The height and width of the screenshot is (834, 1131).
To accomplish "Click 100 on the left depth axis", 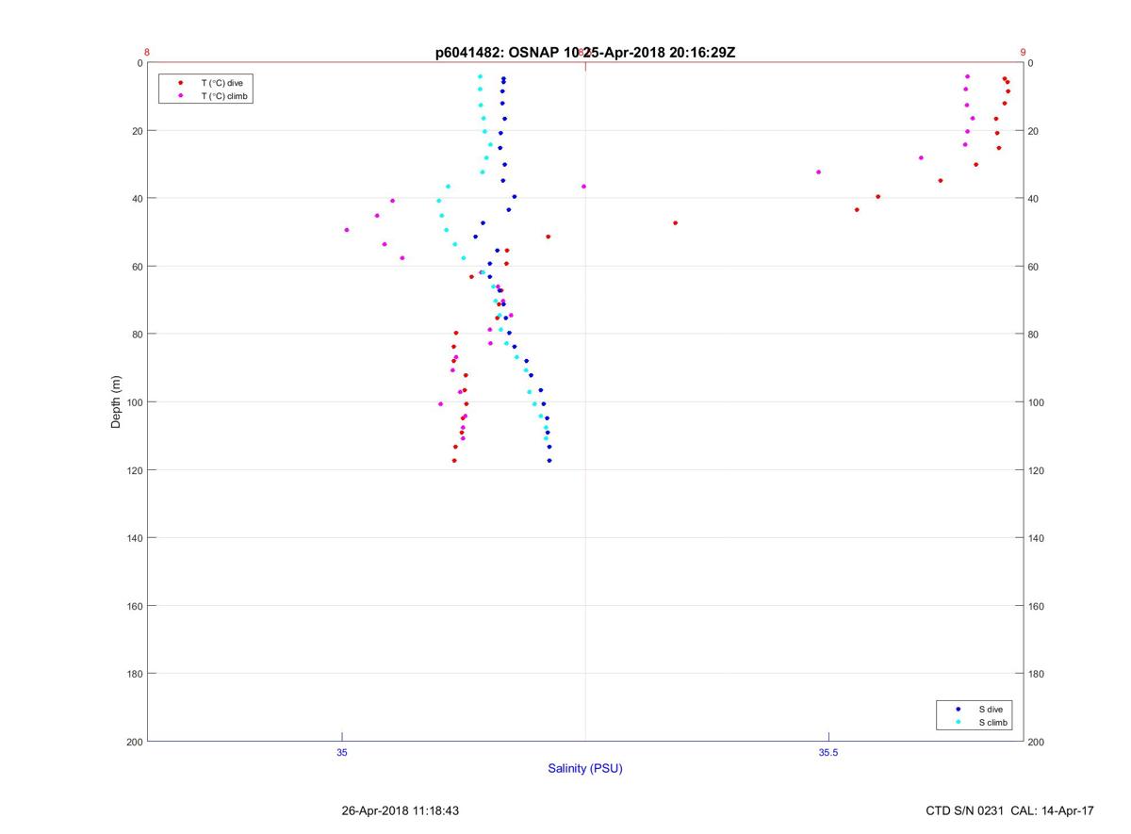I will pos(134,402).
